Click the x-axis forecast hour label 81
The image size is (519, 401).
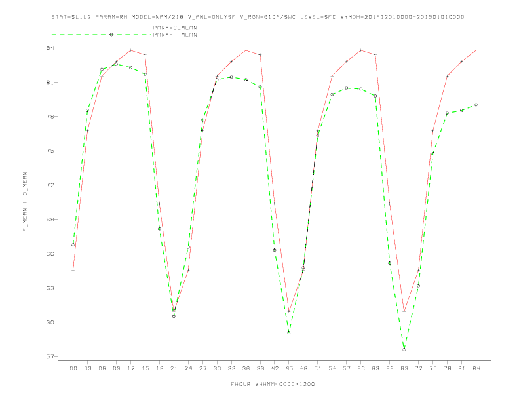462,368
